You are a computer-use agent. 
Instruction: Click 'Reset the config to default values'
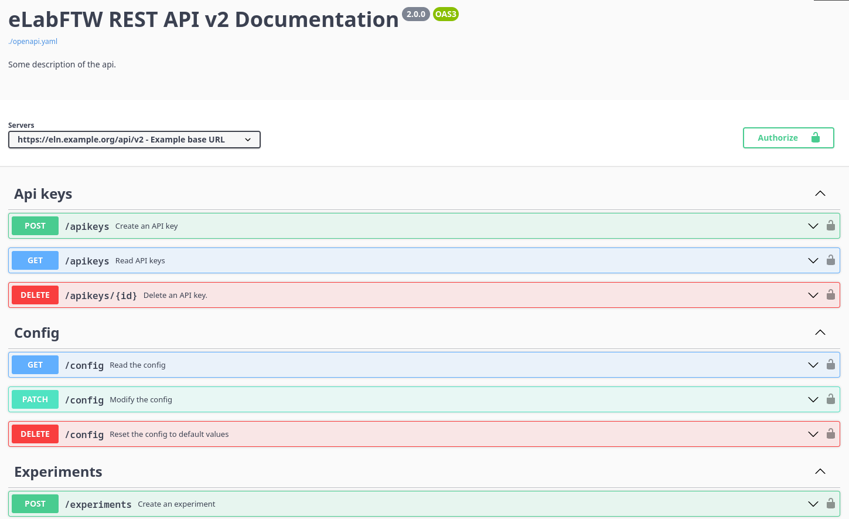[x=169, y=435]
